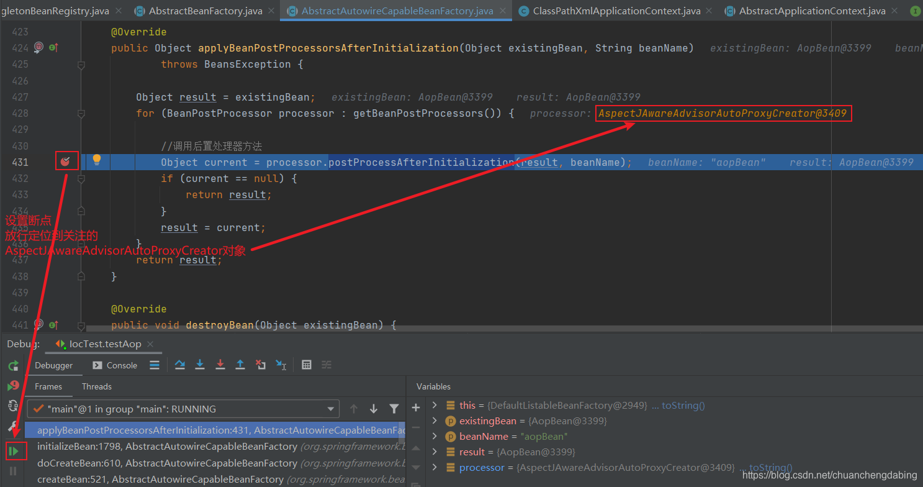Switch to the Threads tab
Screen dimensions: 923x487
click(97, 386)
